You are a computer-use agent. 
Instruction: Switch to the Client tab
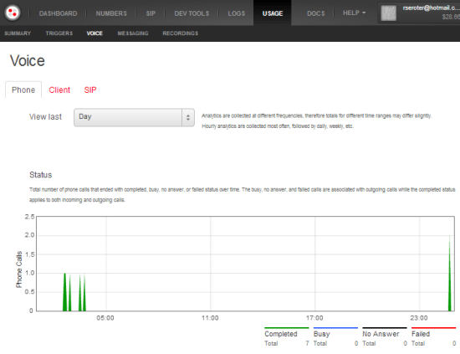click(x=59, y=90)
